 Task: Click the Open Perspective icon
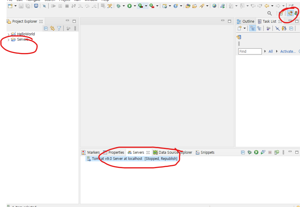281,14
